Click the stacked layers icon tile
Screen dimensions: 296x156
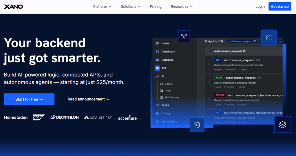click(x=282, y=125)
